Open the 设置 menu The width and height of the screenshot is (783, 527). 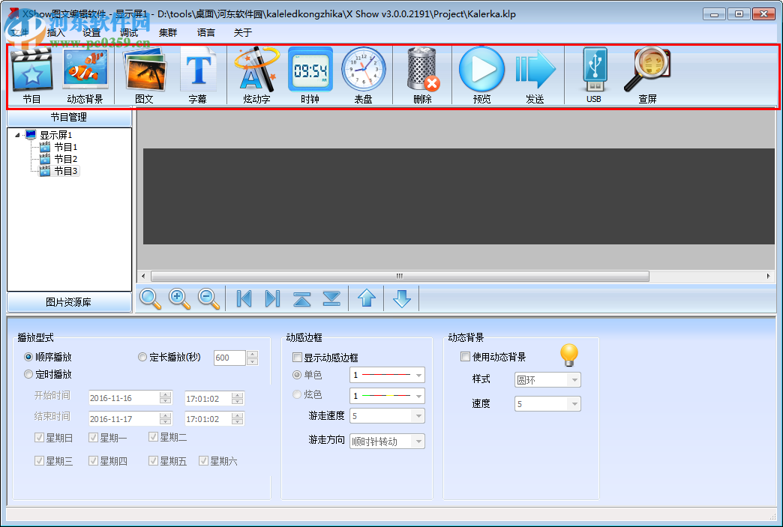pyautogui.click(x=91, y=32)
